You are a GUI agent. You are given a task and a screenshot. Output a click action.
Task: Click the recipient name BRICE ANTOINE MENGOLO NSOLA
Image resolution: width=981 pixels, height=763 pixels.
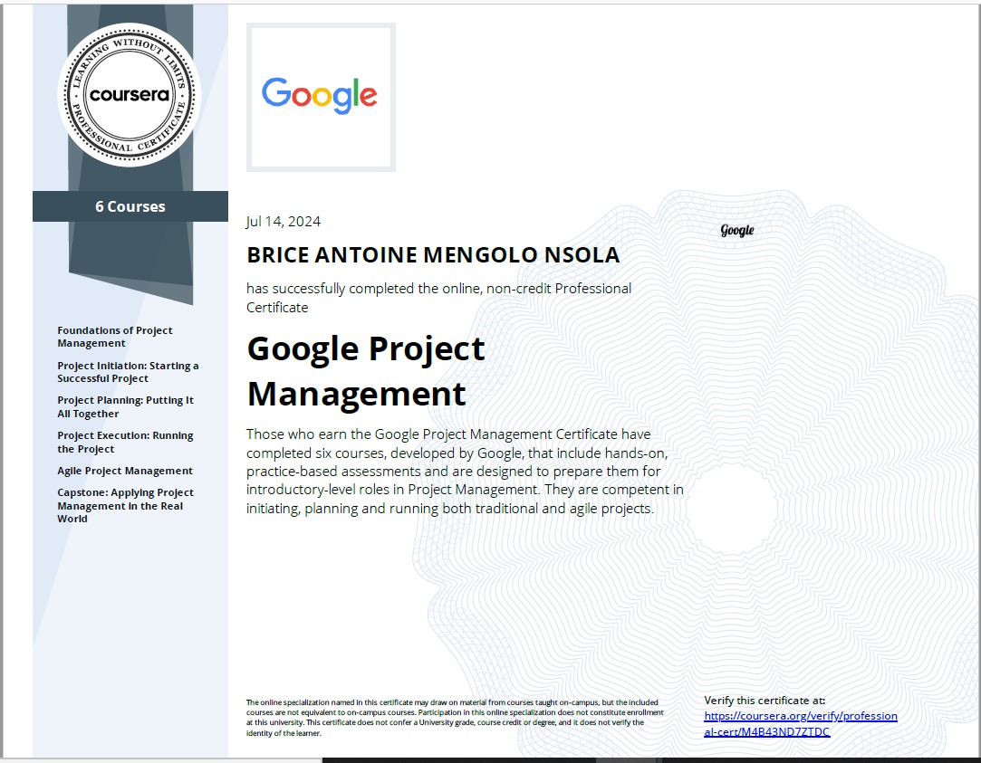(433, 254)
